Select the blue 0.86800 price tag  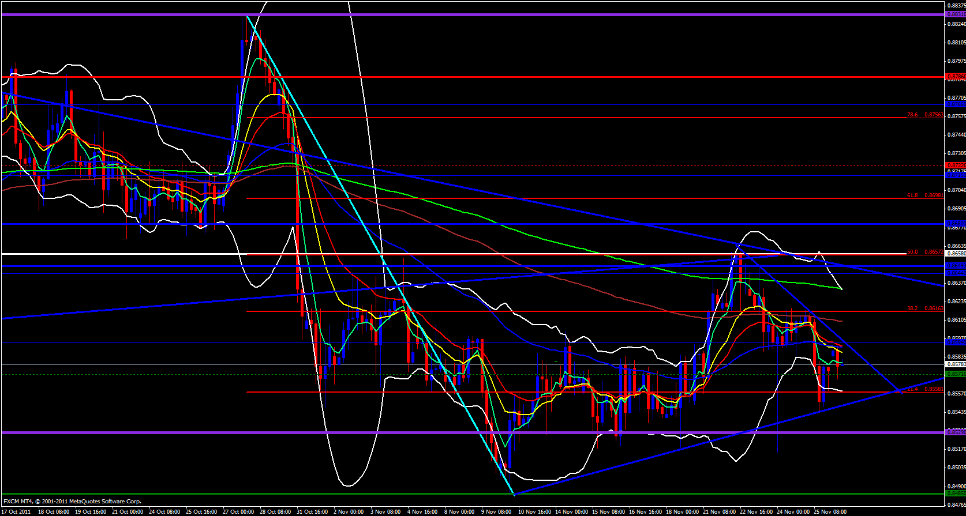click(956, 223)
